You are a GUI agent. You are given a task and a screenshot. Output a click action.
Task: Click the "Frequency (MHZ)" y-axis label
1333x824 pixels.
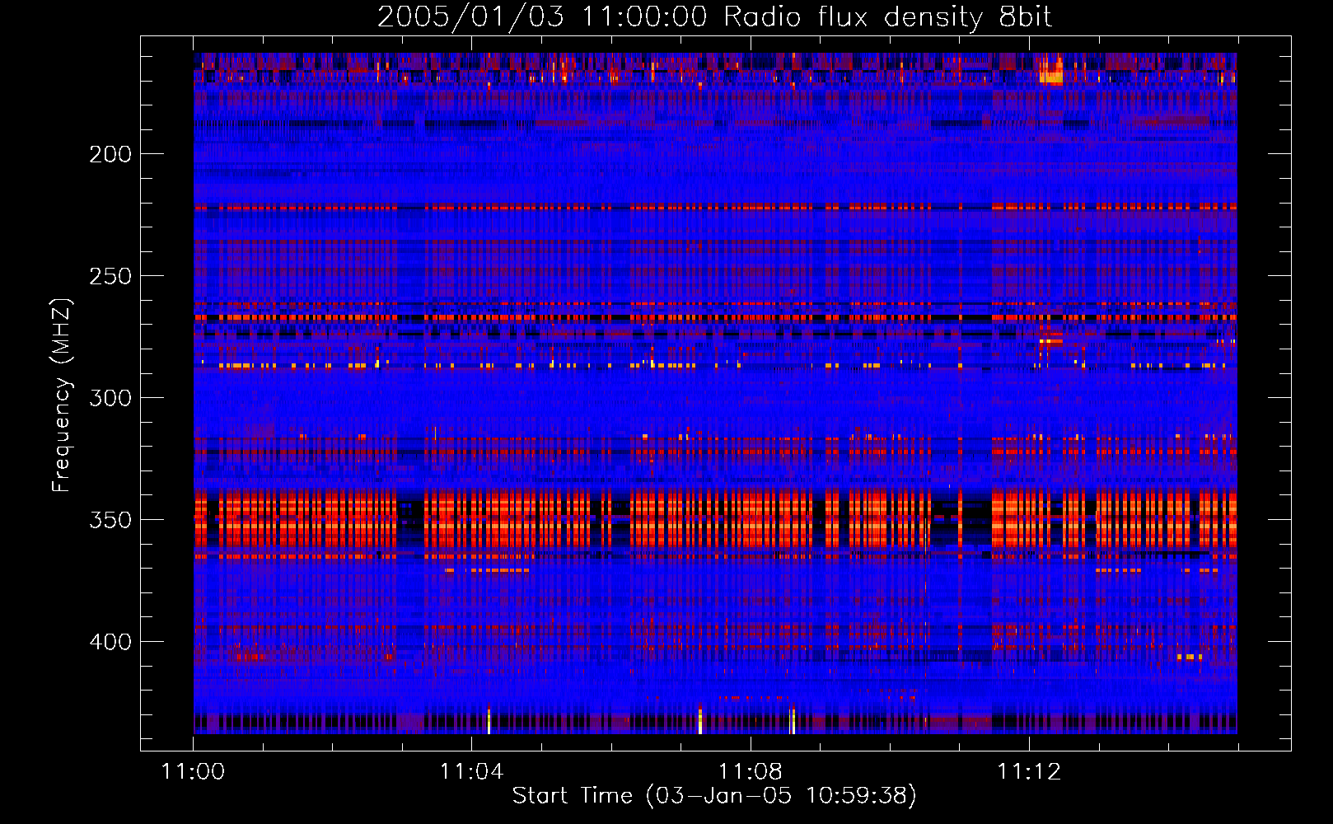(62, 396)
